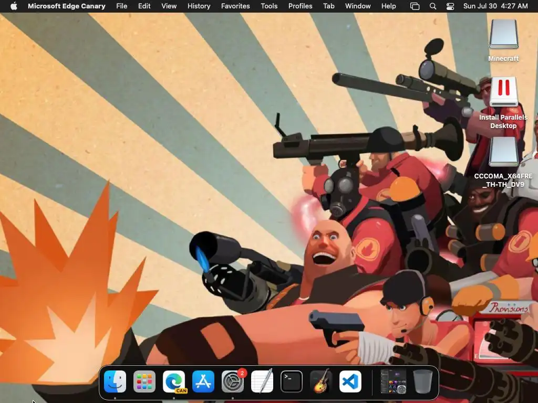Open Launchpad in the Dock
Viewport: 538px width, 403px height.
click(x=144, y=381)
